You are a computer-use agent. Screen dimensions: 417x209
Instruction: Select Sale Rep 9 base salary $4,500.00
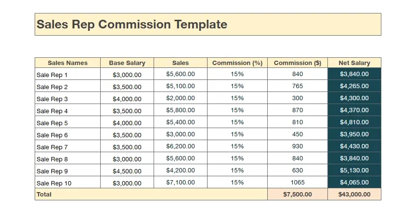(127, 170)
